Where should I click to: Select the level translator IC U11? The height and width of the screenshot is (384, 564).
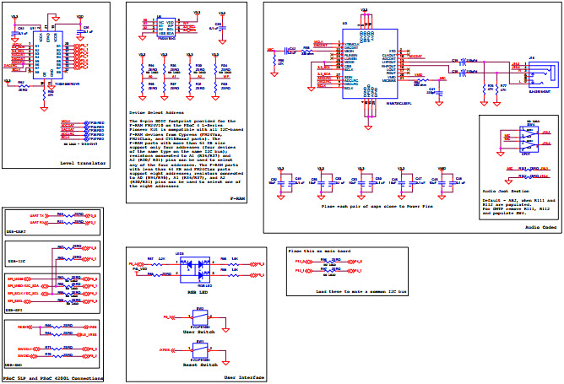[x=48, y=54]
